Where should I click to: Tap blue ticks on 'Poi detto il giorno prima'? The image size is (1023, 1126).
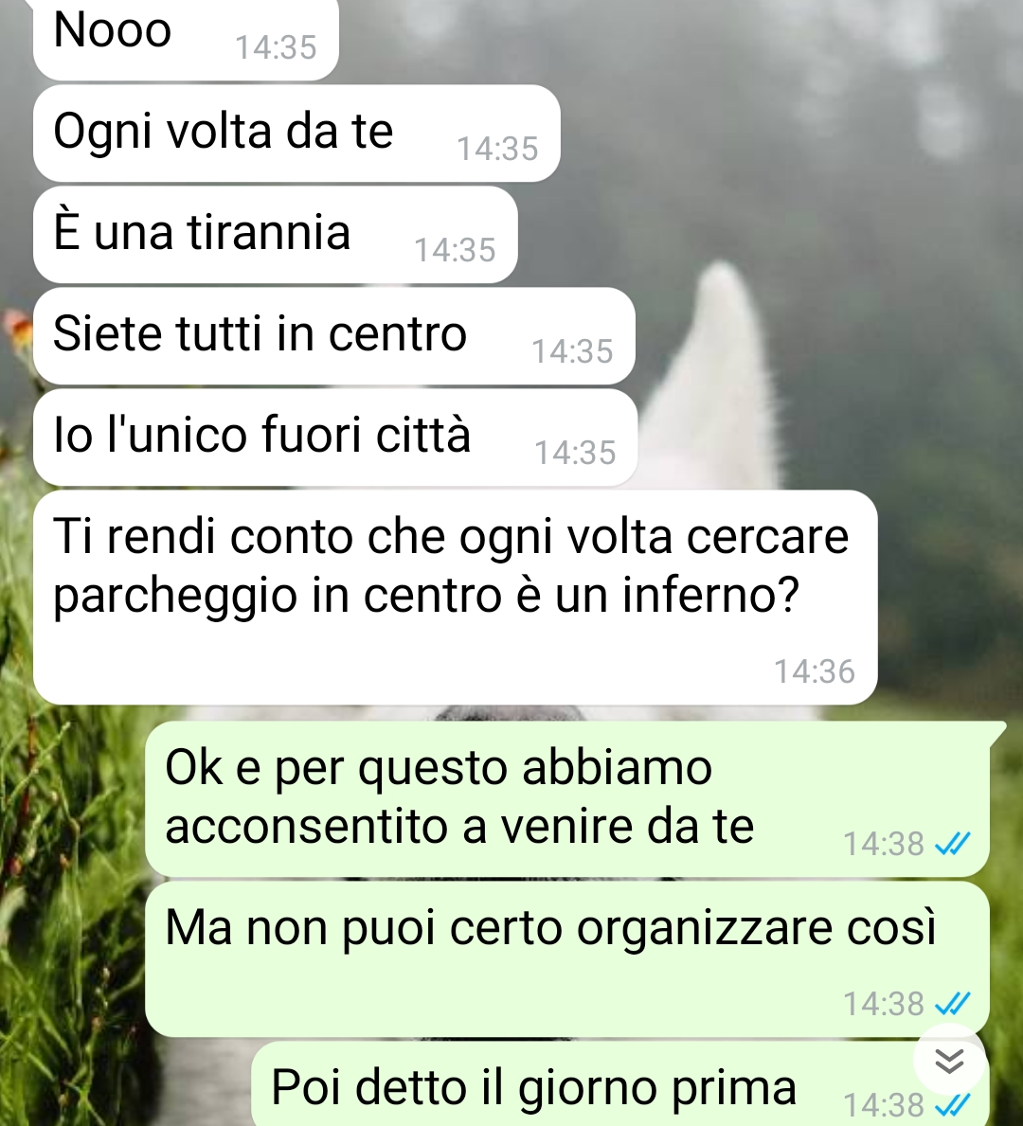(953, 1104)
